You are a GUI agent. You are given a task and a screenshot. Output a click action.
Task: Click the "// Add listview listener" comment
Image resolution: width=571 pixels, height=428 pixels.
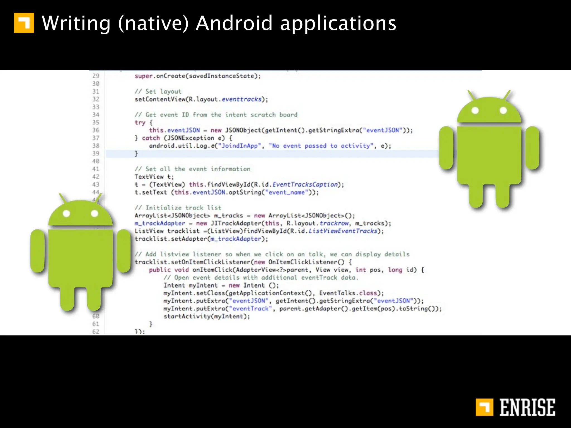click(x=272, y=254)
